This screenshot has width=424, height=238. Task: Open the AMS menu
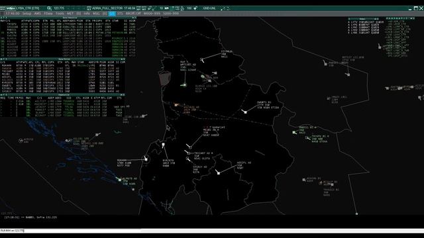[37, 13]
